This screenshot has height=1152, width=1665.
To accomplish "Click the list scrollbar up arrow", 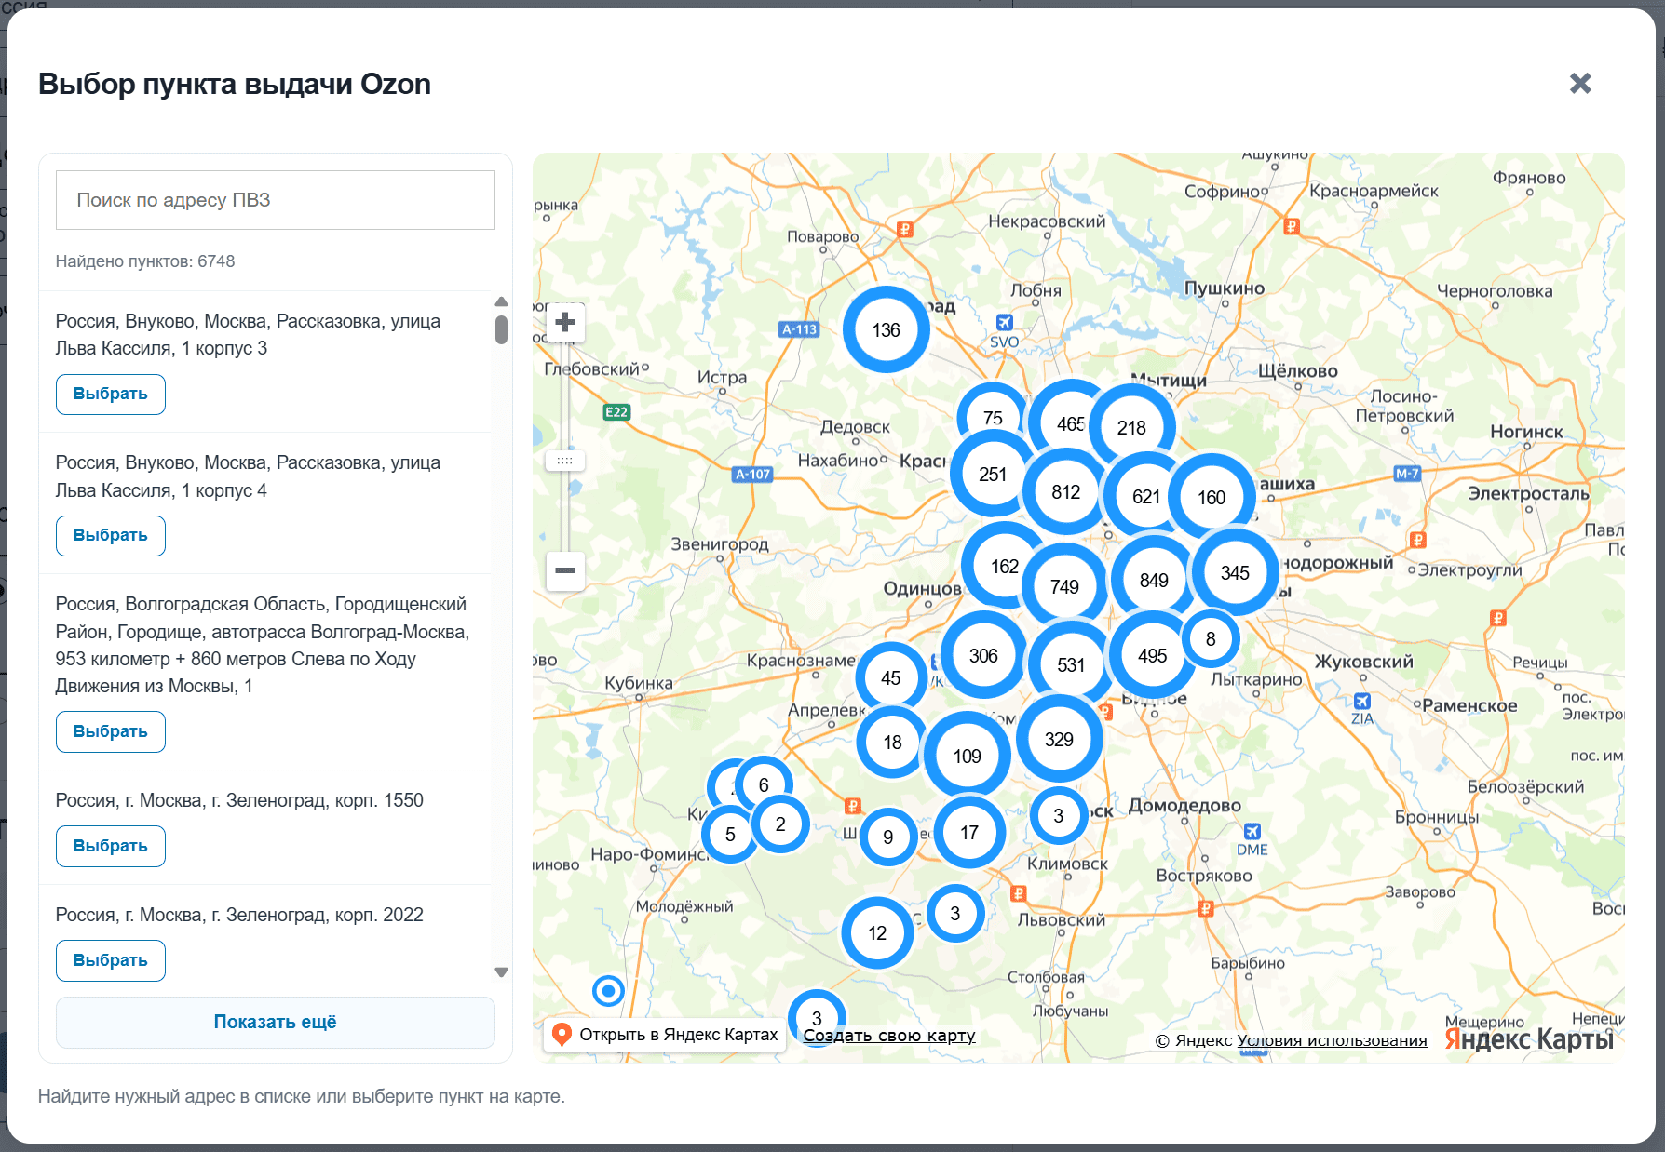I will [x=501, y=301].
